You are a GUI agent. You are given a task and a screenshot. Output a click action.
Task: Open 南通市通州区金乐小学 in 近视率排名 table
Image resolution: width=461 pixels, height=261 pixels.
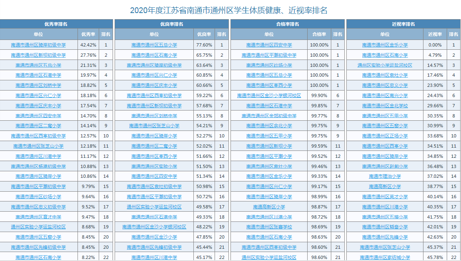(385, 45)
